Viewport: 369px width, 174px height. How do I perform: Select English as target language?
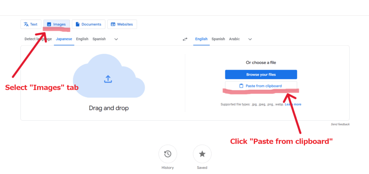(x=201, y=39)
